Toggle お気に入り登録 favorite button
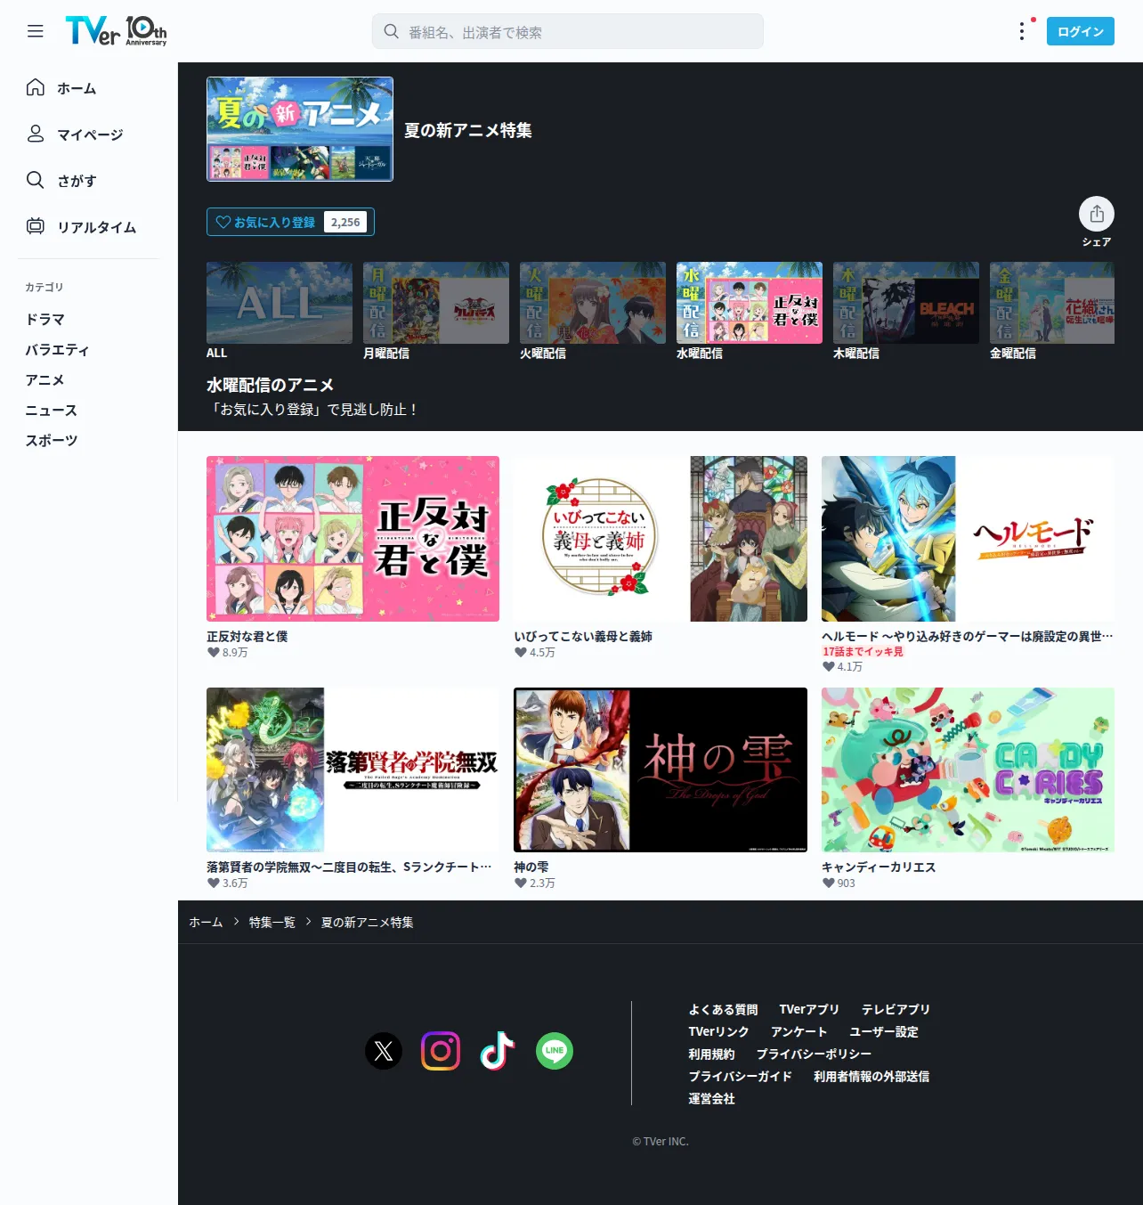Viewport: 1143px width, 1205px height. 290,222
